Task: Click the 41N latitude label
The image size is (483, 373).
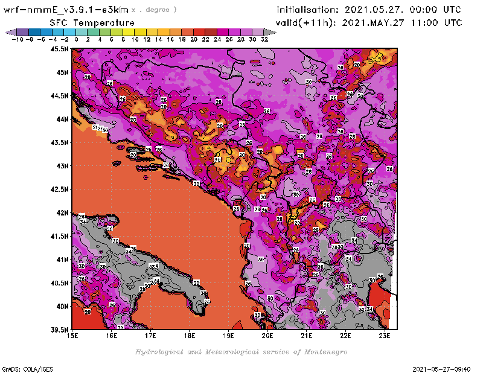Action: pyautogui.click(x=62, y=260)
